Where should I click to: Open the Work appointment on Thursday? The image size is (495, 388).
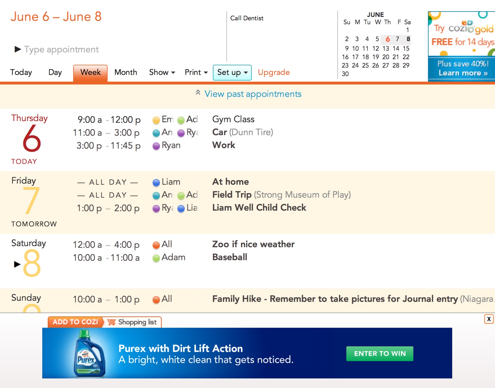[x=224, y=145]
